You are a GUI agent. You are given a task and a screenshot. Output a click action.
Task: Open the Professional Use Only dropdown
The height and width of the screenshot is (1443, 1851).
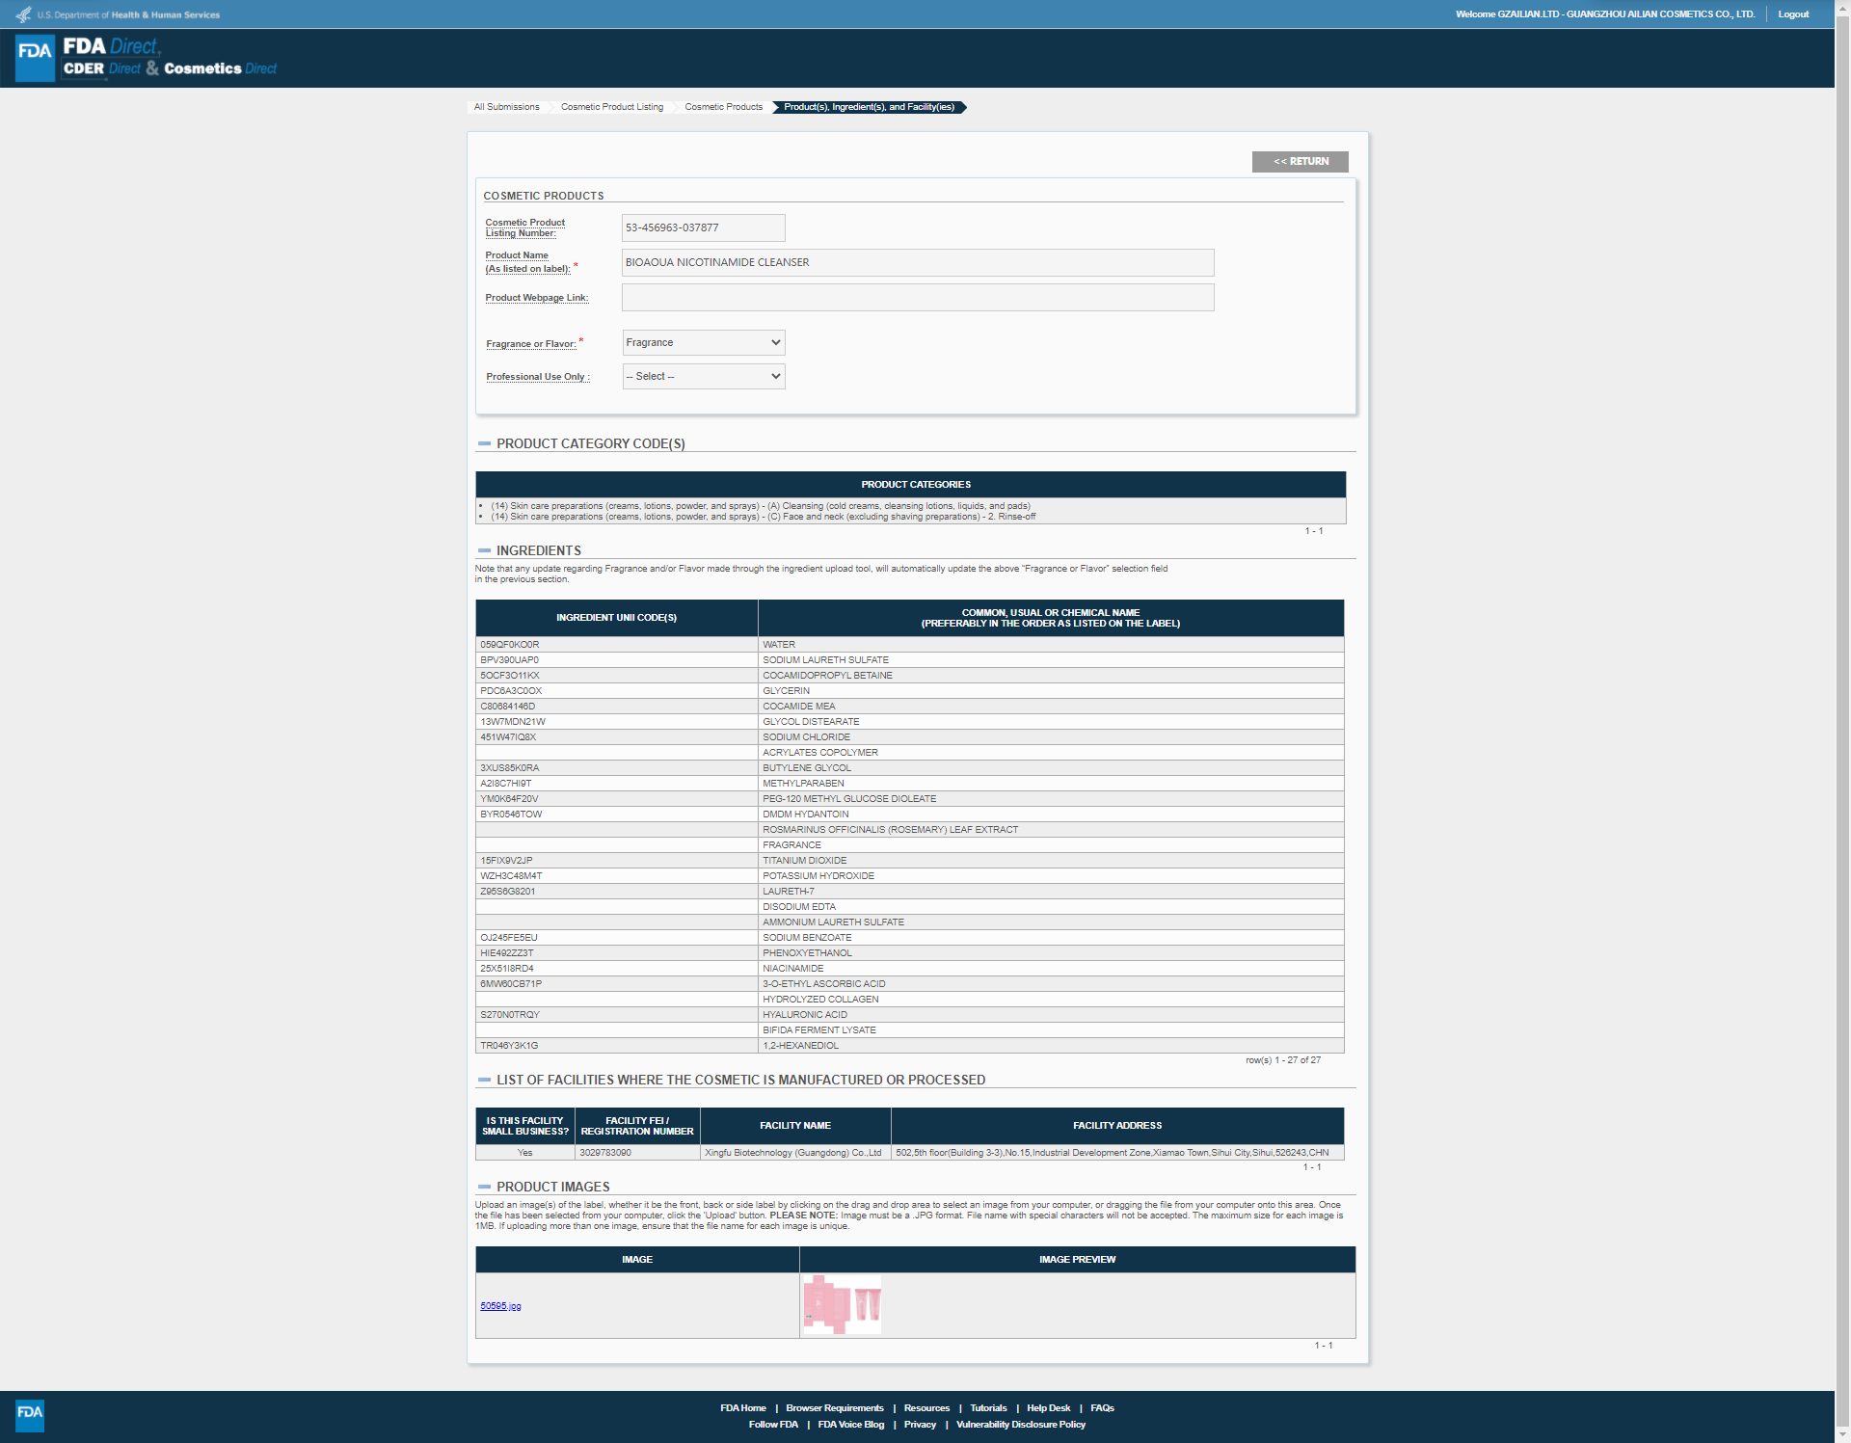(704, 377)
